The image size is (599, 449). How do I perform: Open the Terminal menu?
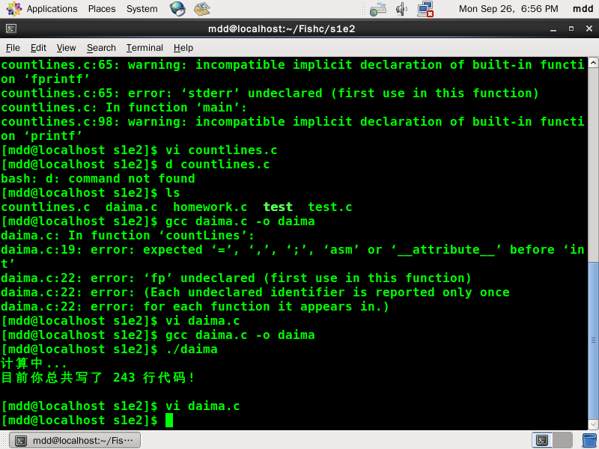pos(145,48)
